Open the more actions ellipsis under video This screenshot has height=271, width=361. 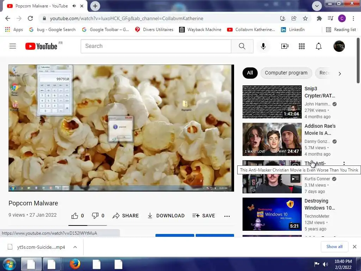tap(227, 216)
